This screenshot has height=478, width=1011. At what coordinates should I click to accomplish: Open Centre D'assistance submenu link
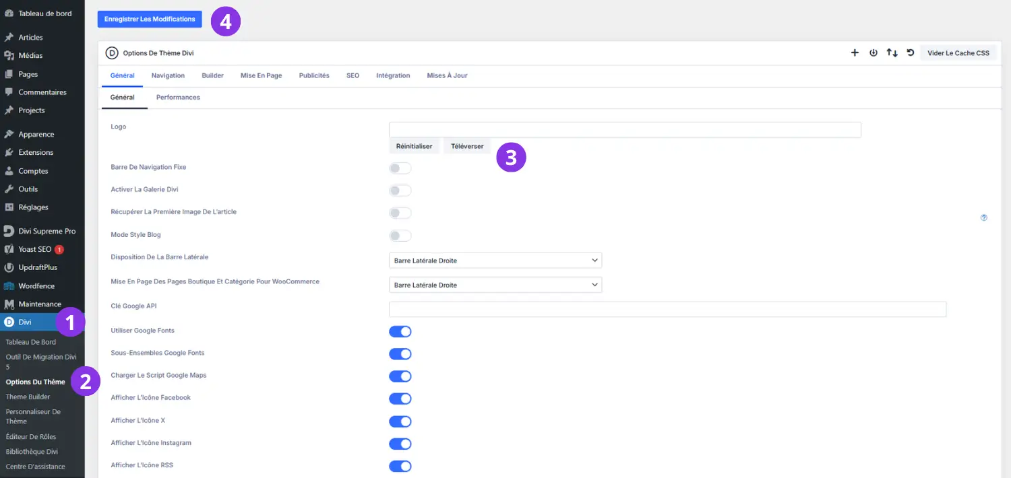[x=36, y=467]
